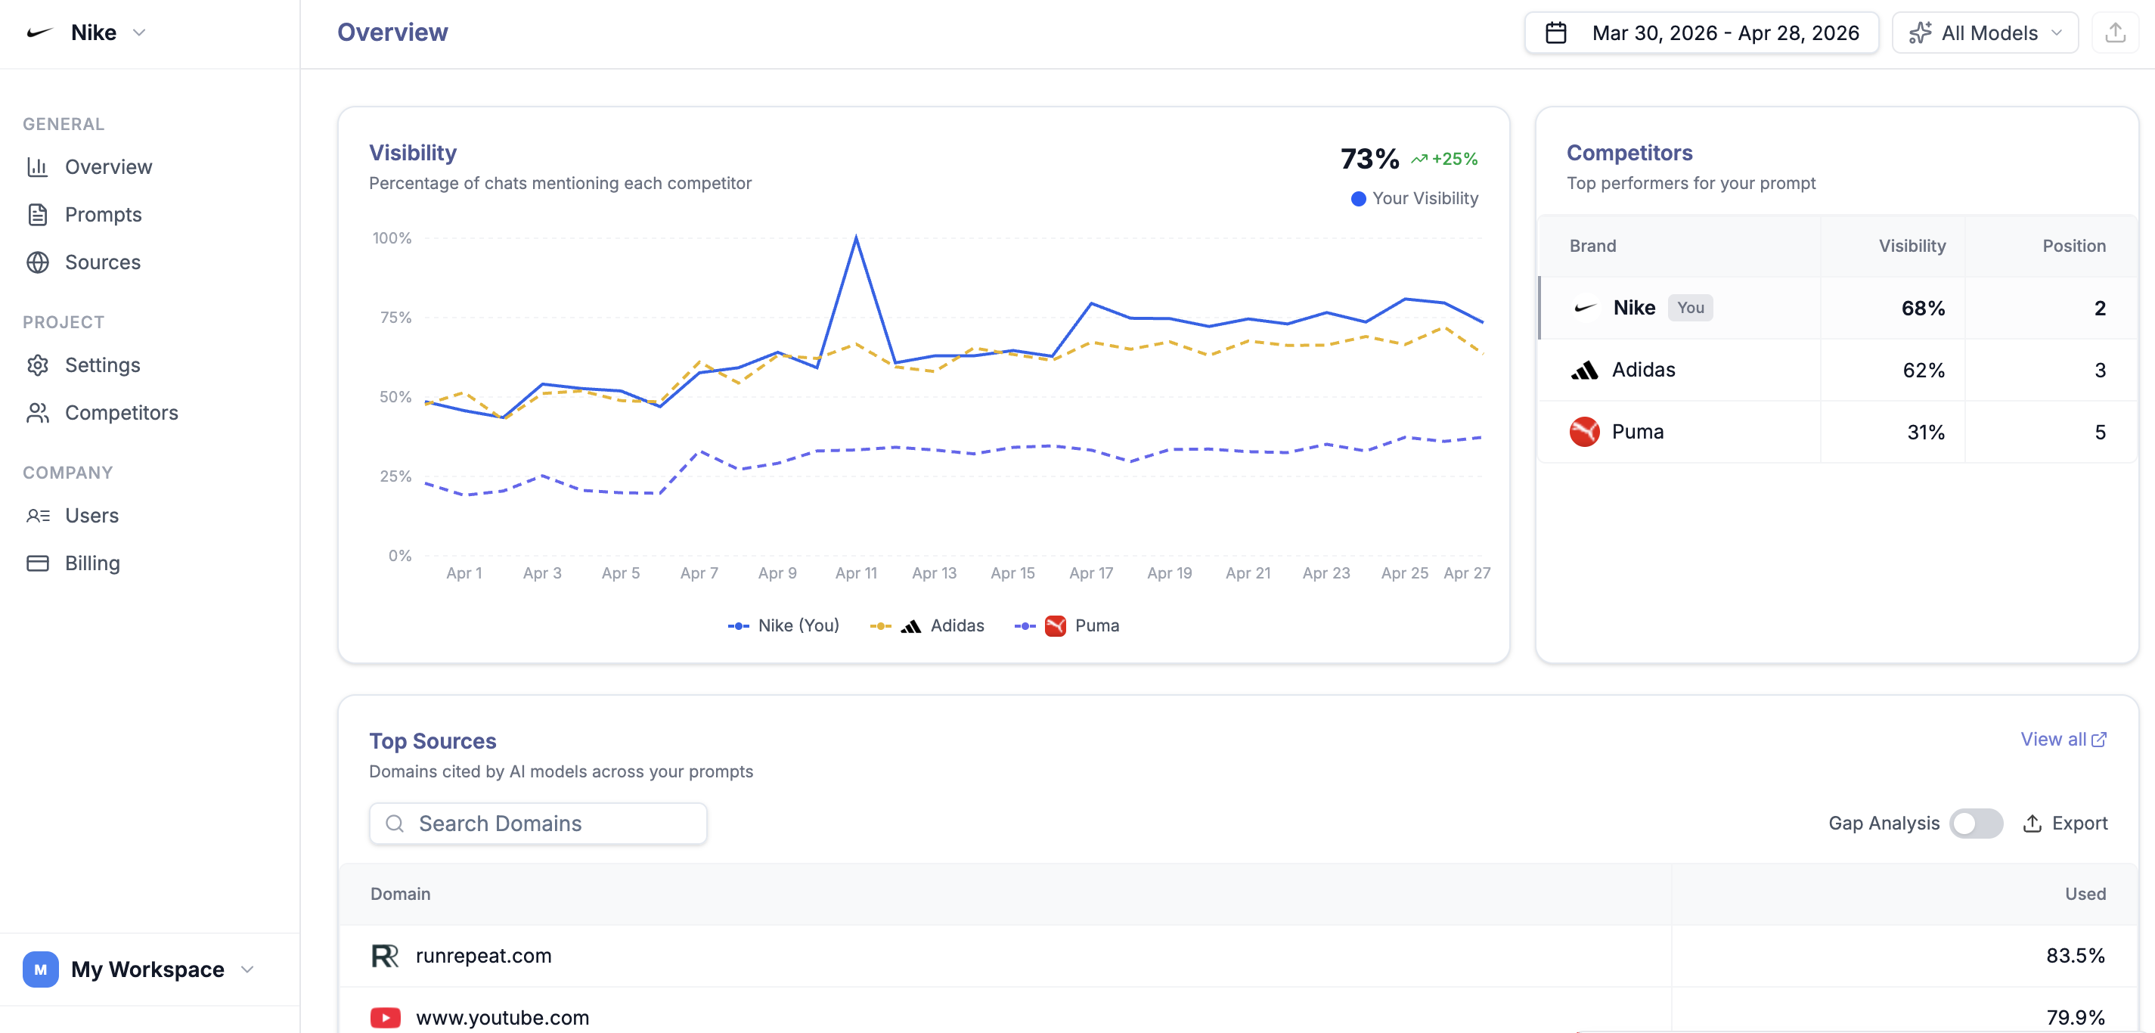The image size is (2155, 1033).
Task: Click the calendar icon in date picker
Action: pos(1556,33)
